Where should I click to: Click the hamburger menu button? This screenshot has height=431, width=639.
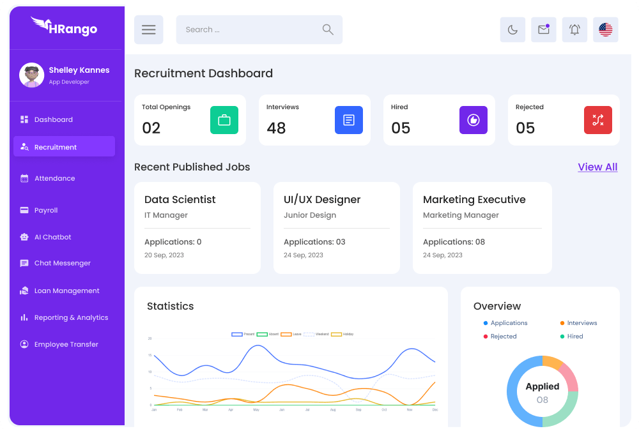148,30
